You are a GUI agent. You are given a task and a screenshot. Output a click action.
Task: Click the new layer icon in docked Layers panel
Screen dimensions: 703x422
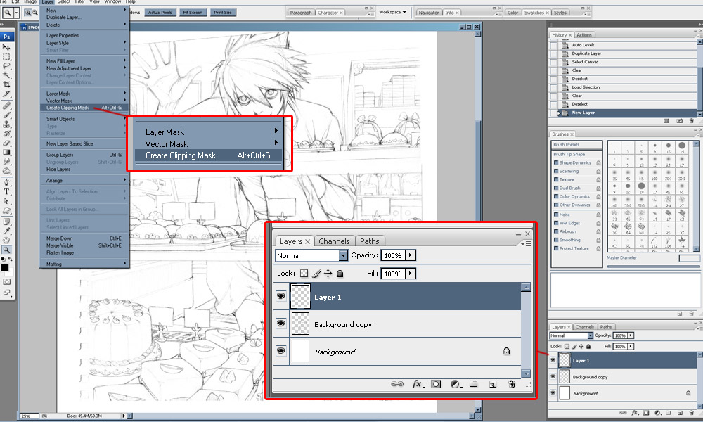coord(680,413)
